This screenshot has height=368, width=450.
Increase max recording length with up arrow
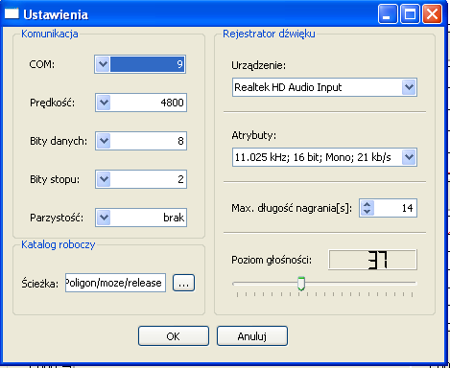367,204
